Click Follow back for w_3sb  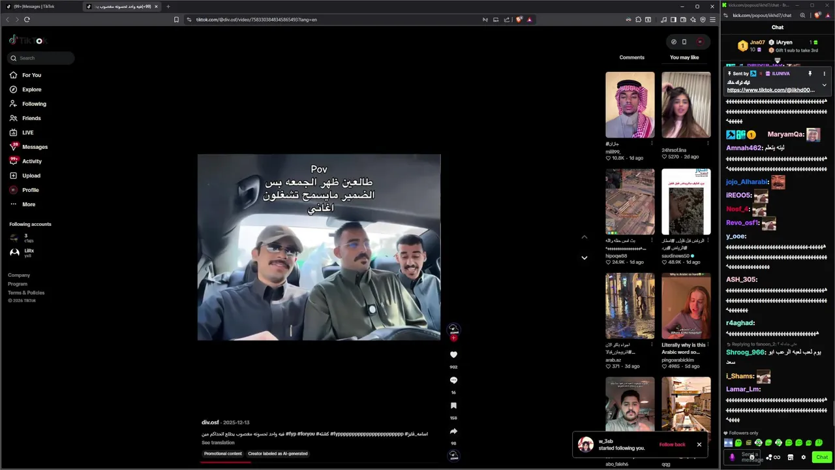pos(672,445)
